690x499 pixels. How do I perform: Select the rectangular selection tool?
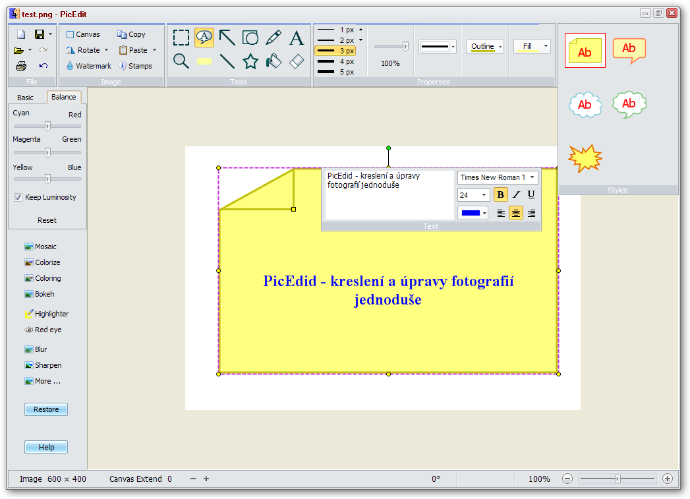(181, 38)
